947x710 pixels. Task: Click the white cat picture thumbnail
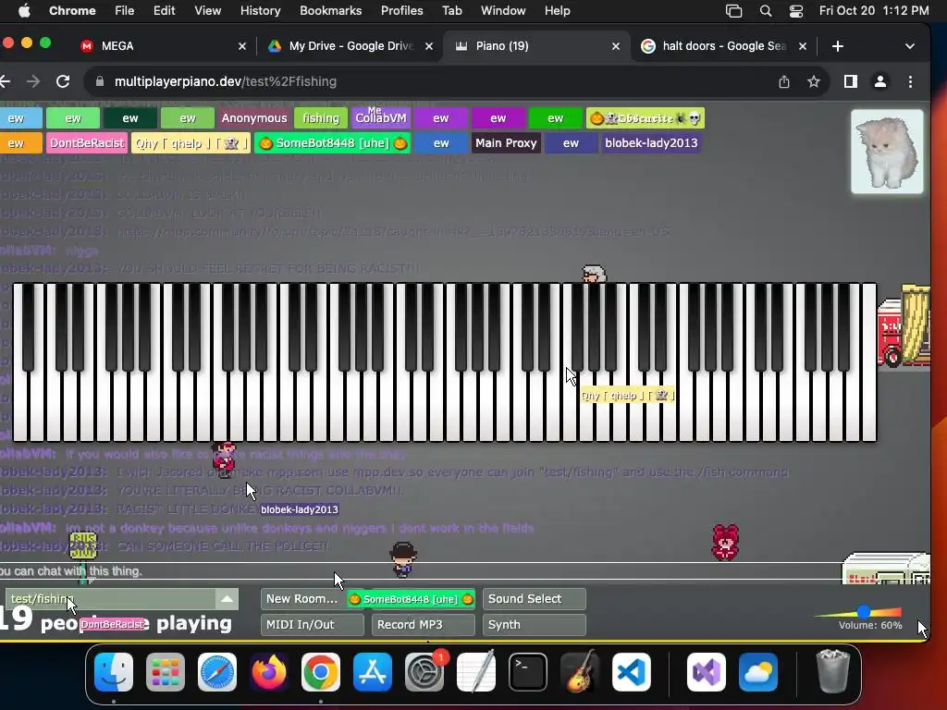click(x=887, y=152)
